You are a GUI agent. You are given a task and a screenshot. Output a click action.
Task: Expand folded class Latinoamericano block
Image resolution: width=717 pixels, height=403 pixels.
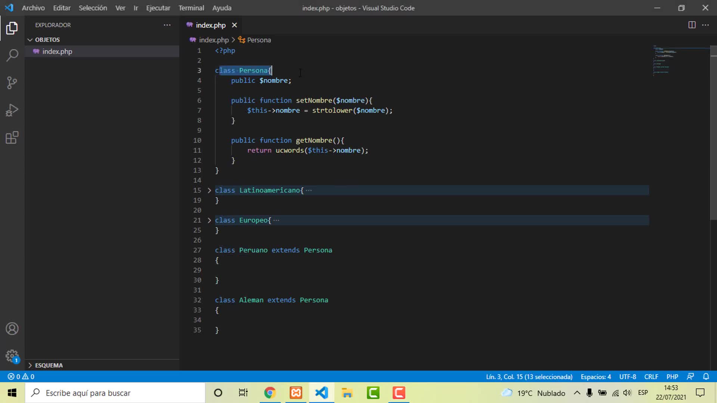pos(209,190)
